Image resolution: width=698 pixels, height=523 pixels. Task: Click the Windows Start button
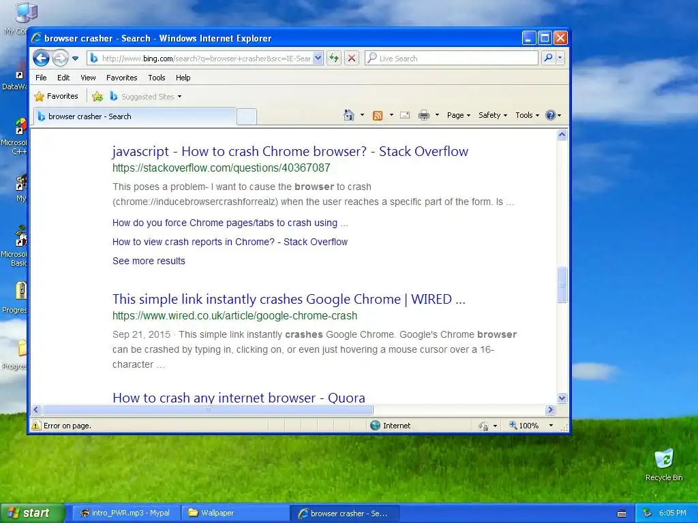point(33,513)
